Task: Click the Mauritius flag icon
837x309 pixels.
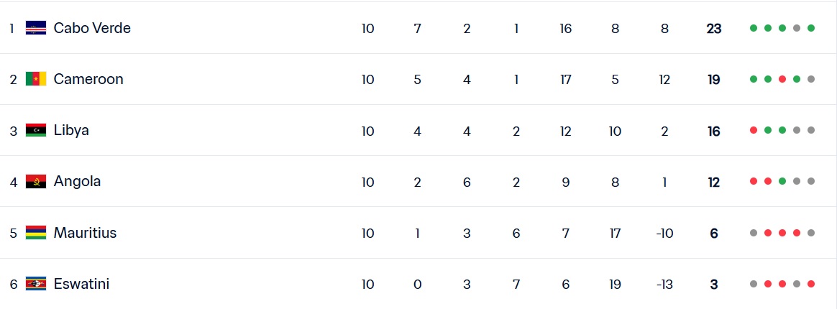Action: point(36,233)
